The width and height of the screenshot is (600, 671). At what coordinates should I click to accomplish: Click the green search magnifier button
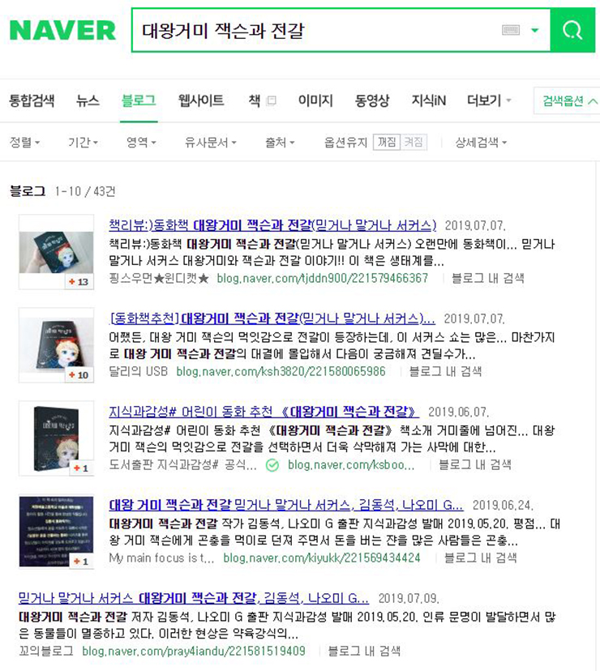click(x=572, y=30)
